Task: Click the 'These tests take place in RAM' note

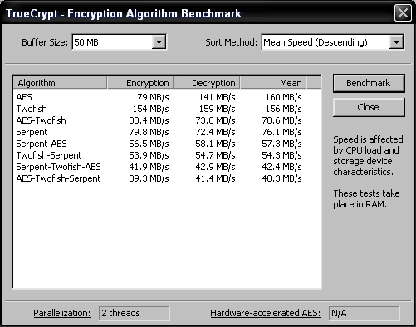Action: point(366,198)
